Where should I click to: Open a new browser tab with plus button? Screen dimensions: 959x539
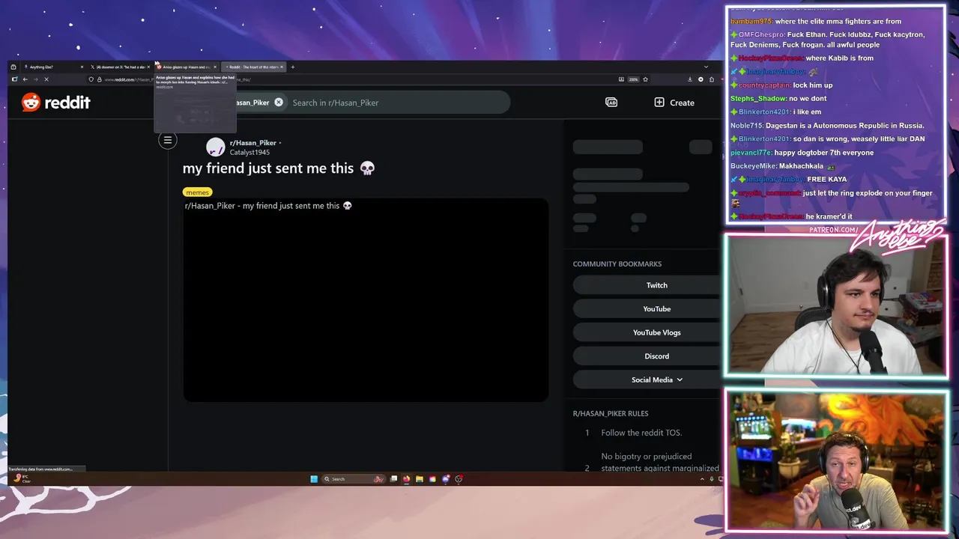pos(293,67)
